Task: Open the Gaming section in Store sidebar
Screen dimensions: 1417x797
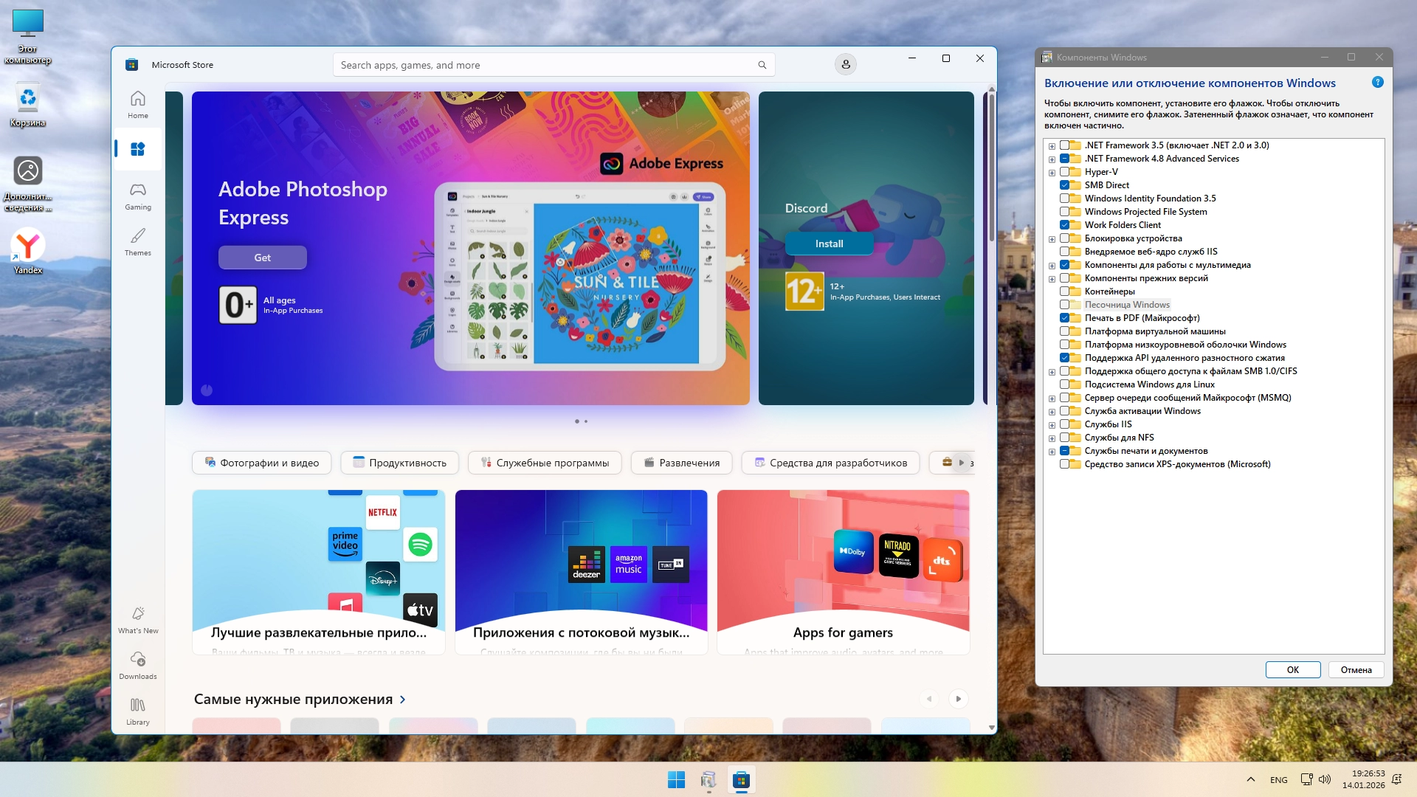Action: coord(138,196)
